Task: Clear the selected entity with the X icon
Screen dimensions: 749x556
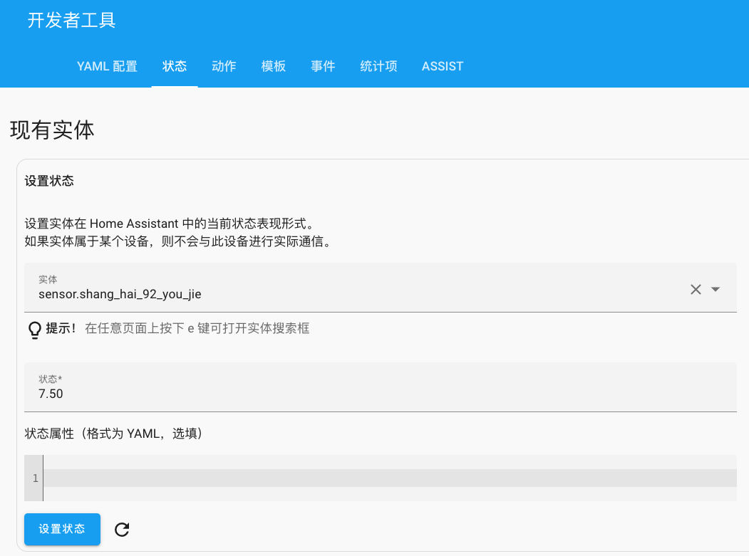Action: 696,288
